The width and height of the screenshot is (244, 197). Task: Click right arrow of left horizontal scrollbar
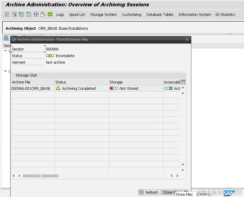coord(19,176)
